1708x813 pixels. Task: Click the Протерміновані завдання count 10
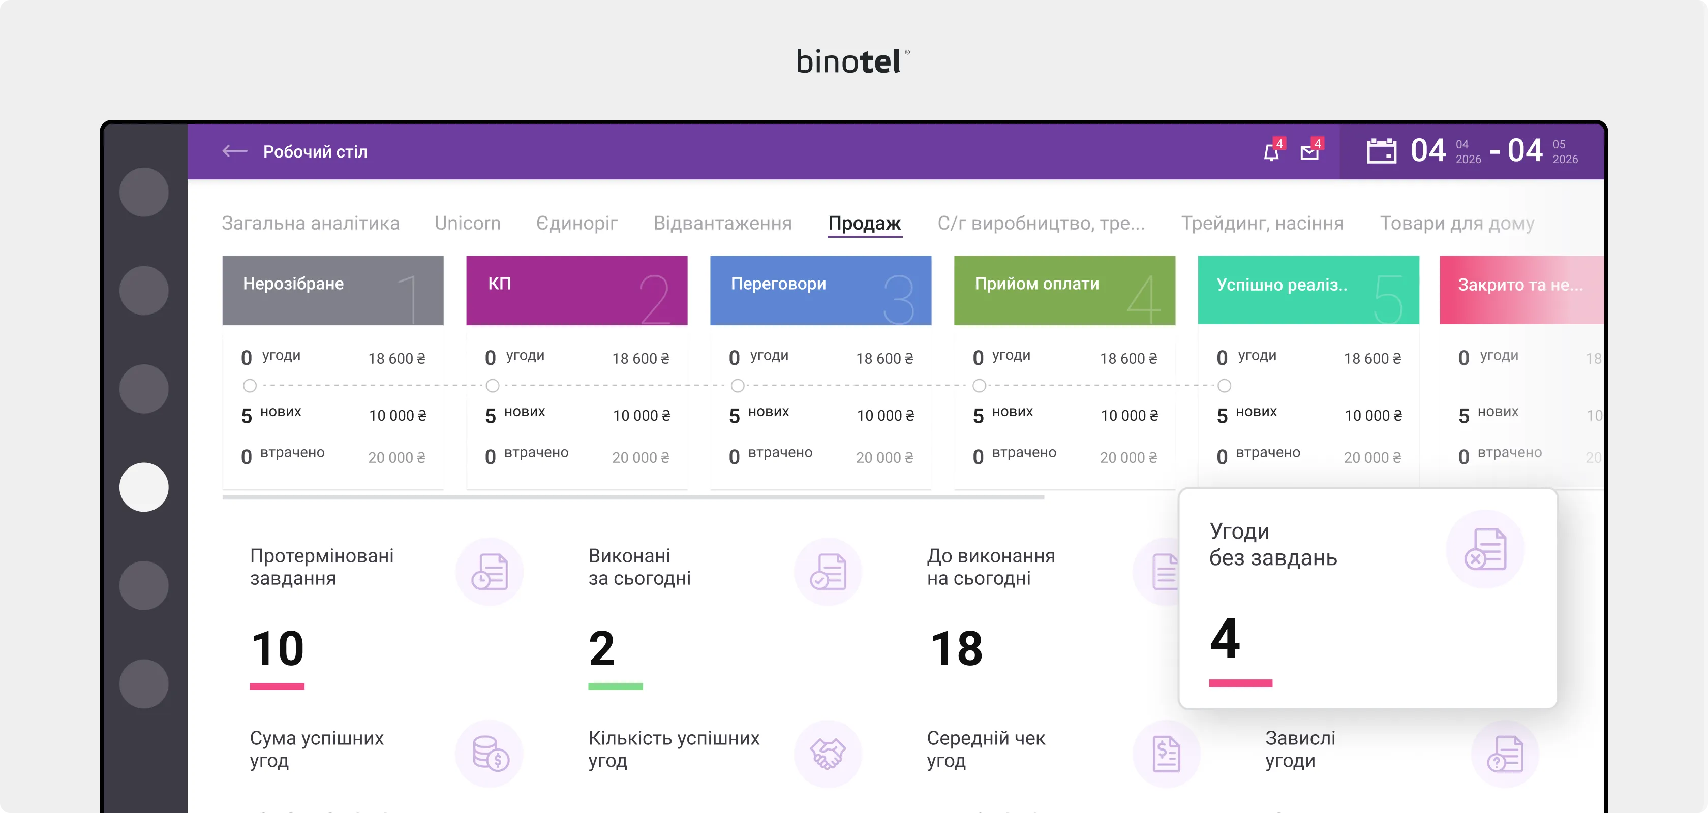pyautogui.click(x=277, y=648)
